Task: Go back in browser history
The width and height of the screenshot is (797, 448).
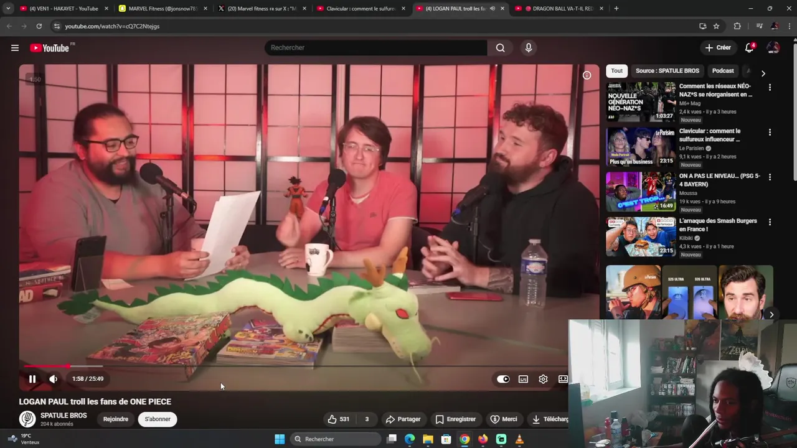Action: pos(9,26)
